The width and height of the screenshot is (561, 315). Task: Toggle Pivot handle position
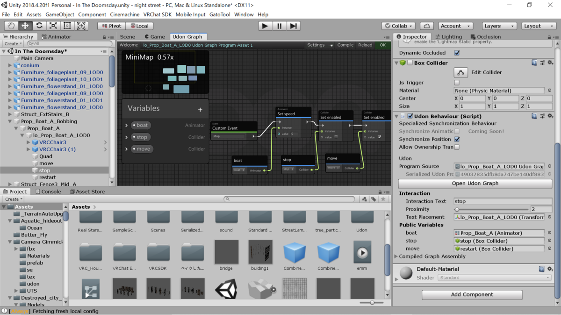(111, 26)
